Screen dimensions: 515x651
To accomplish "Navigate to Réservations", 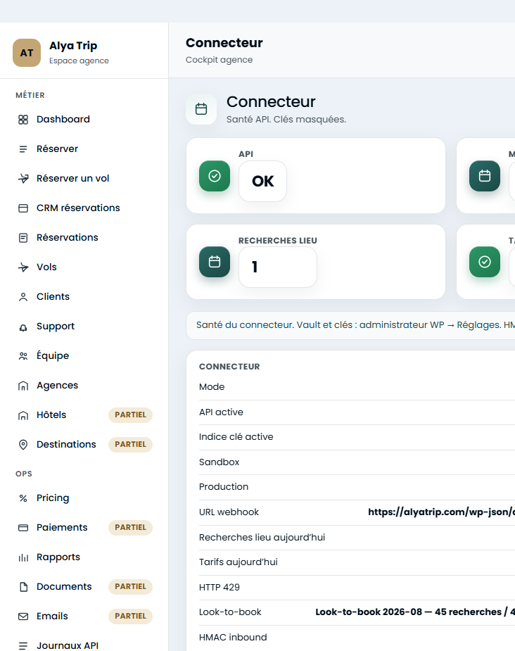I will point(84,237).
